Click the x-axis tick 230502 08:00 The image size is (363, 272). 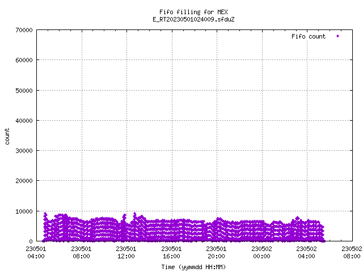click(x=352, y=253)
